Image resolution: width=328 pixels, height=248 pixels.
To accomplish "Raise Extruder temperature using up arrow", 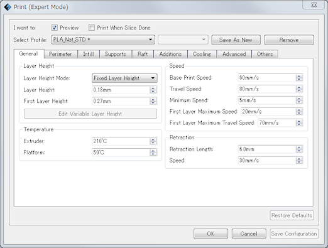I will tap(153, 139).
